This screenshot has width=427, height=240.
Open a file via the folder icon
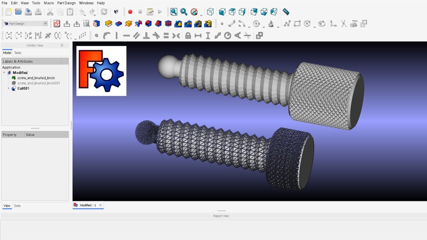click(x=18, y=12)
